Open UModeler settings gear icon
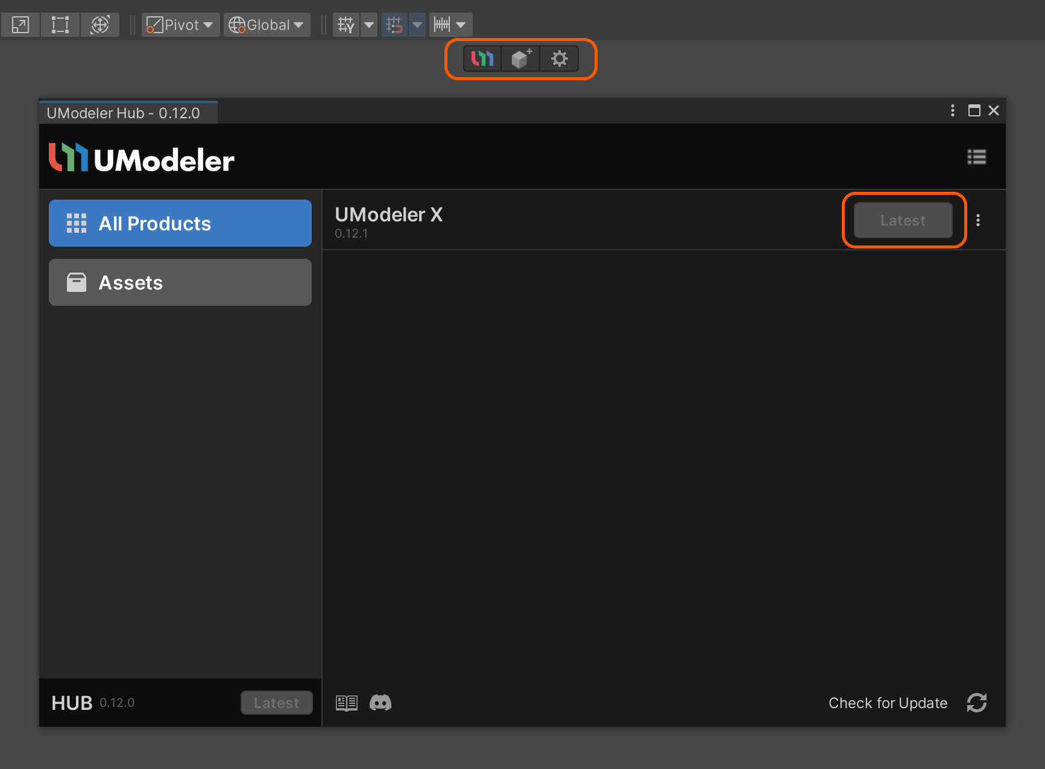Viewport: 1045px width, 769px height. tap(560, 59)
